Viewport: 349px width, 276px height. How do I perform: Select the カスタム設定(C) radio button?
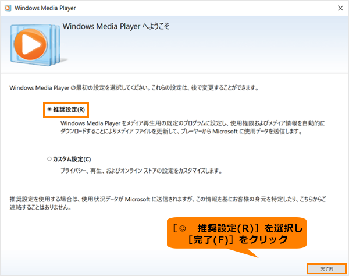[x=49, y=159]
